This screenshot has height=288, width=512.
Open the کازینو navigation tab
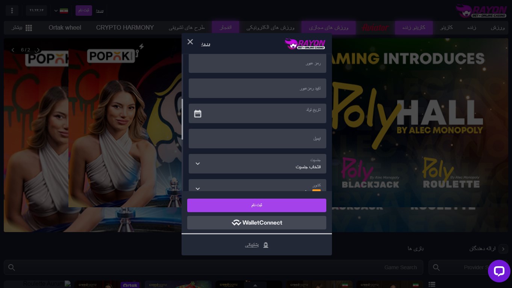pos(446,28)
